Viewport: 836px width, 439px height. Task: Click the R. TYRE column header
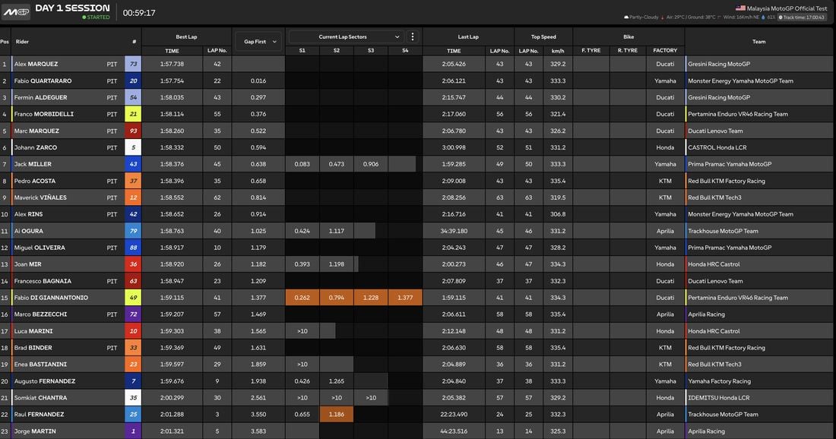click(628, 51)
